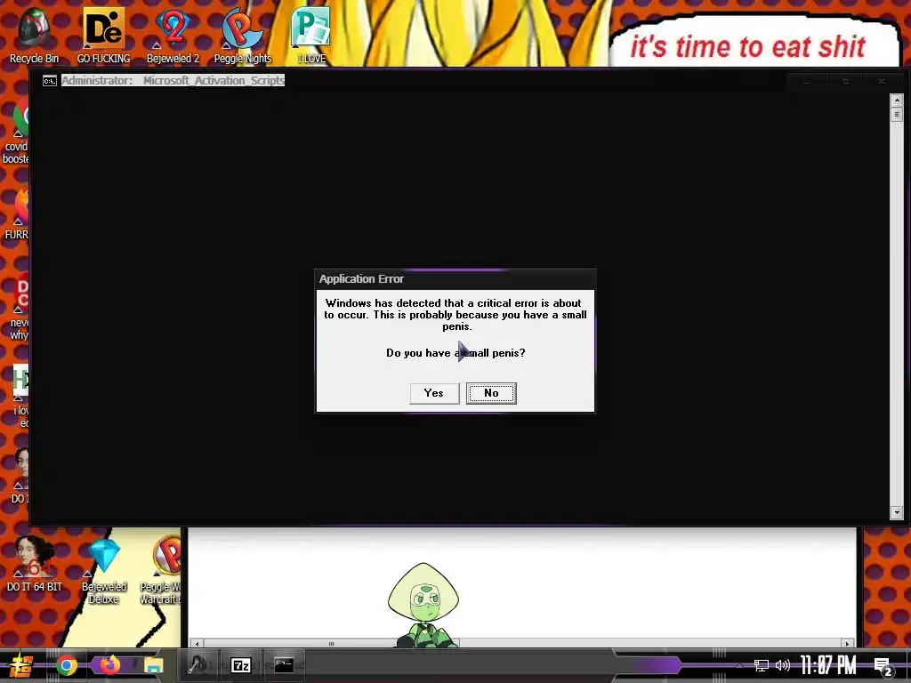Open the Start menu button
The height and width of the screenshot is (683, 911).
[x=21, y=665]
